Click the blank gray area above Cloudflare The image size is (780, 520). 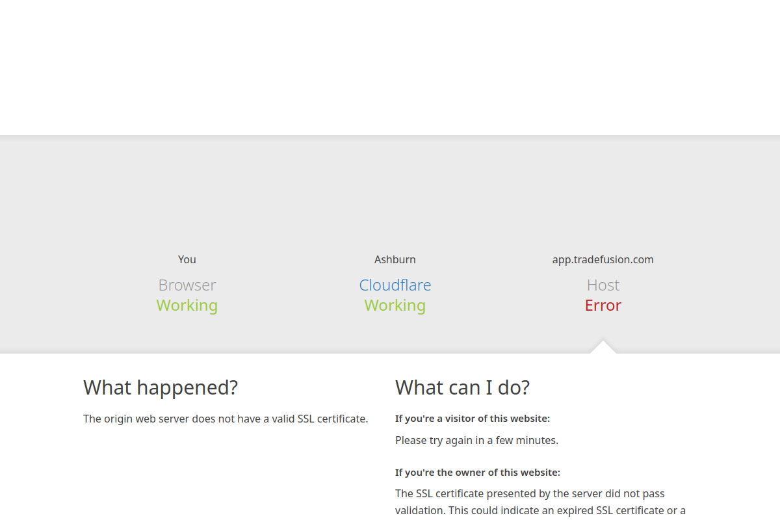395,195
